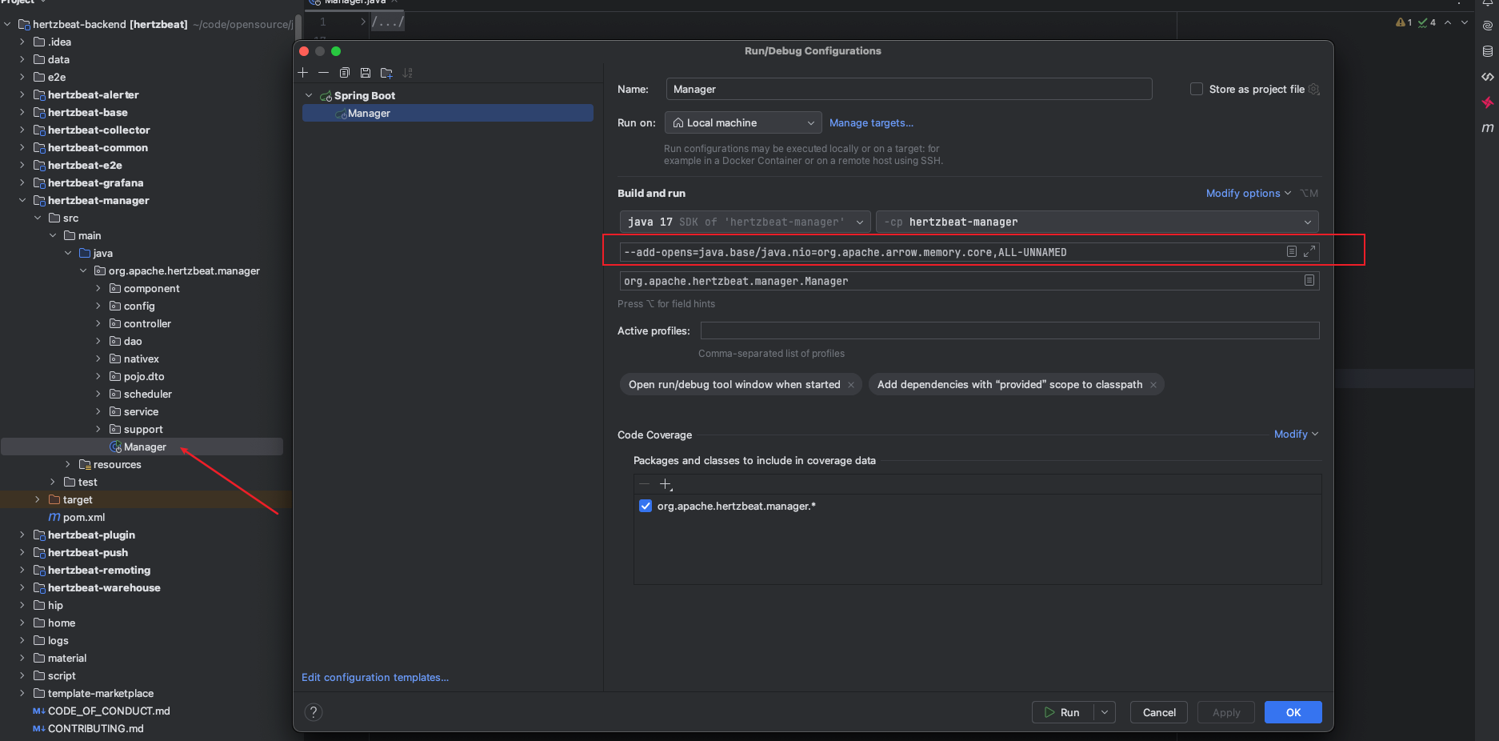Open the java 17 SDK dropdown
Image resolution: width=1499 pixels, height=741 pixels.
[x=745, y=222]
